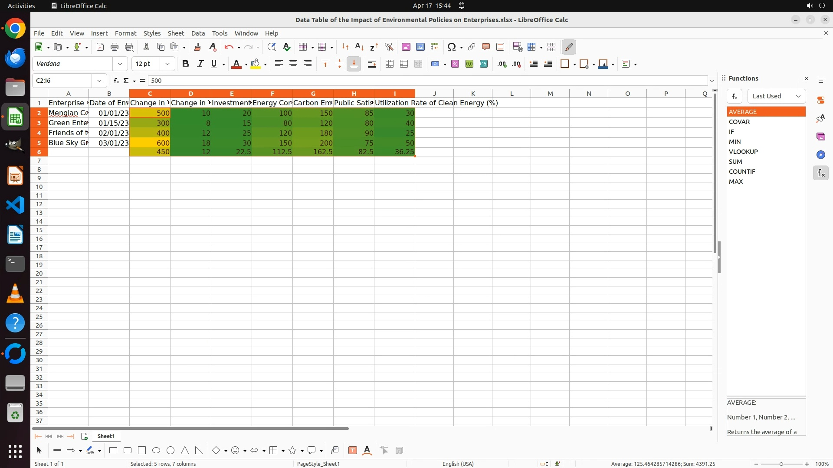833x468 pixels.
Task: Toggle Wrap Text for cells
Action: tap(372, 64)
